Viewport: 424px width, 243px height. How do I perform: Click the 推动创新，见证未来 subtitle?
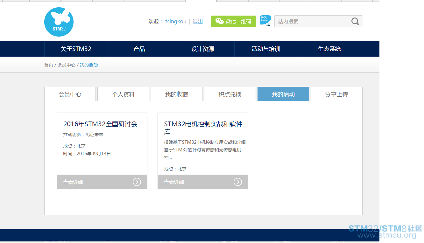[x=83, y=135]
